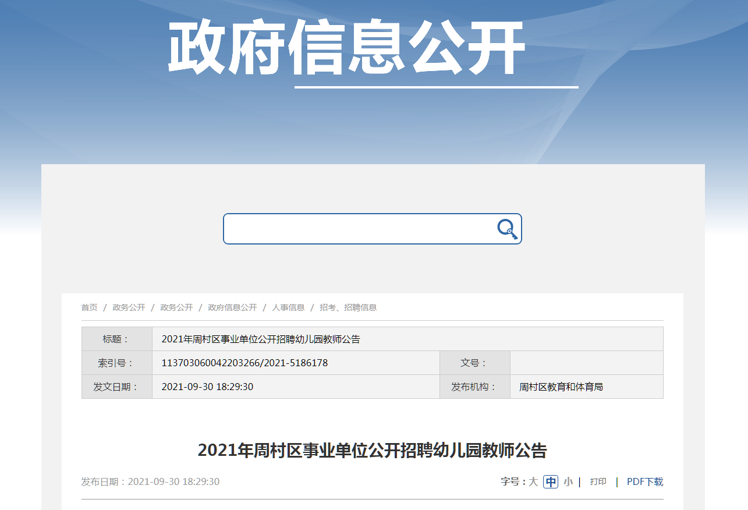The image size is (748, 510).
Task: Click the article heading 2021年周村区事业单位公开招聘幼儿园教师公告
Action: pyautogui.click(x=373, y=451)
